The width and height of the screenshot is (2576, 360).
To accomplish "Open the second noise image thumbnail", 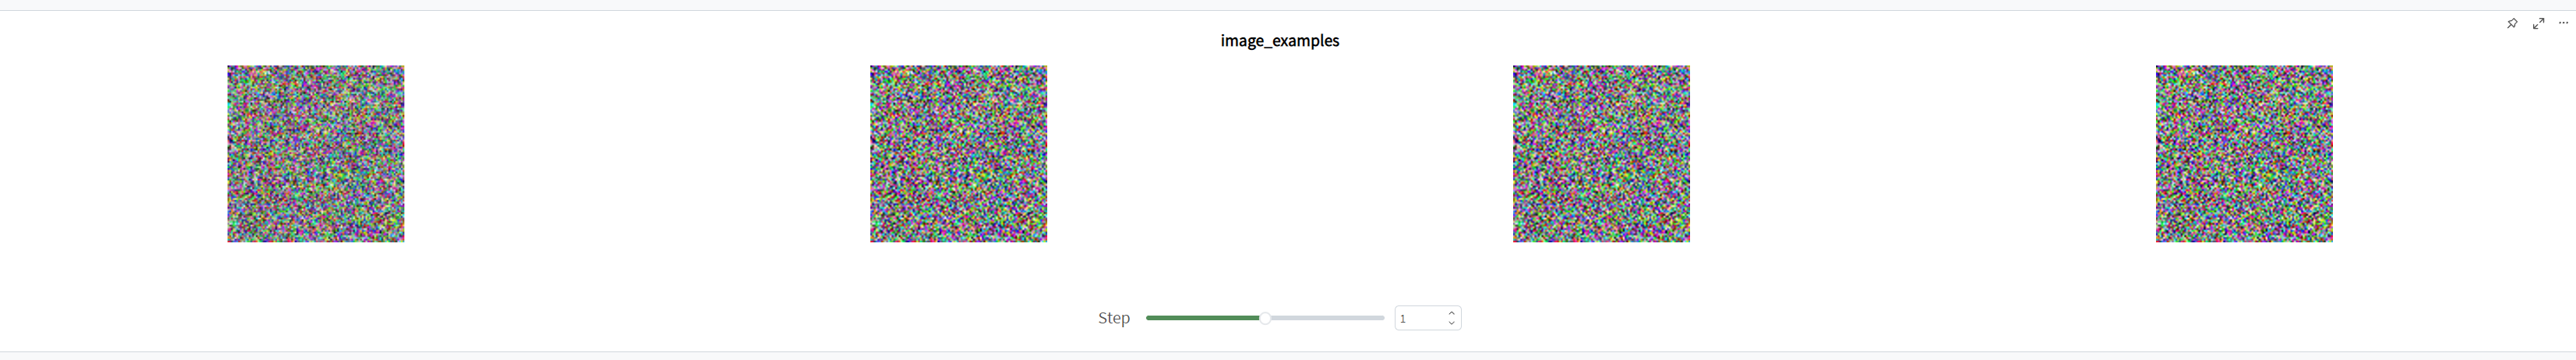I will pyautogui.click(x=959, y=154).
